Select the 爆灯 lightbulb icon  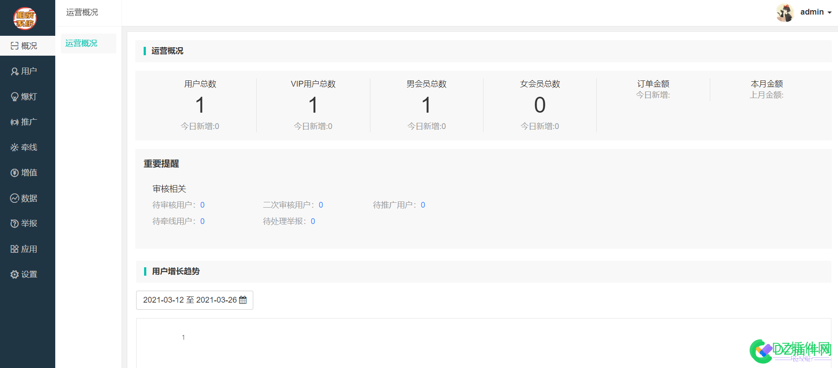tap(15, 97)
